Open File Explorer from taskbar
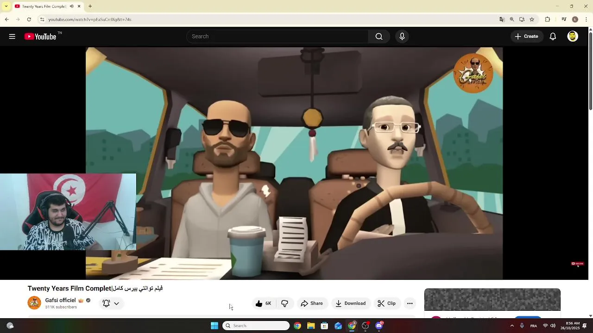 coord(311,326)
